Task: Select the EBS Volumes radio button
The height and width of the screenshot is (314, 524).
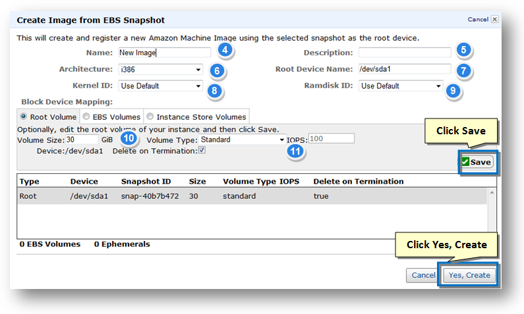Action: [x=86, y=117]
